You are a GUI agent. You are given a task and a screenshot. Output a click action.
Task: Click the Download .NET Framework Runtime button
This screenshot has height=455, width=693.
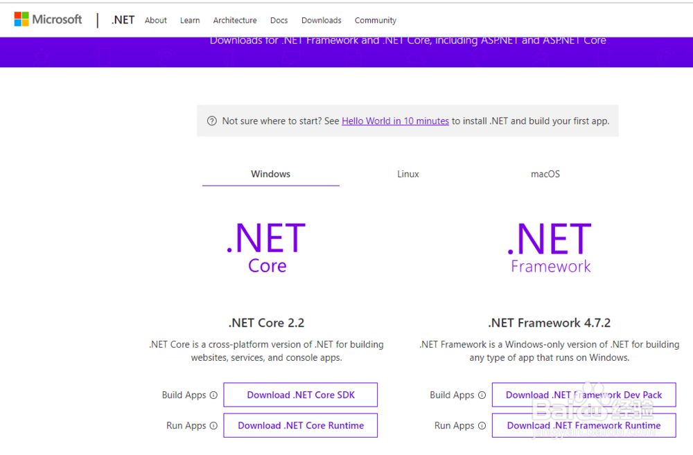pyautogui.click(x=584, y=425)
